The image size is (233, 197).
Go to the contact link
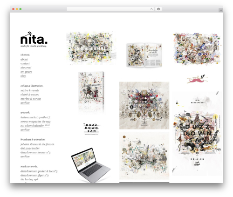(x=25, y=63)
